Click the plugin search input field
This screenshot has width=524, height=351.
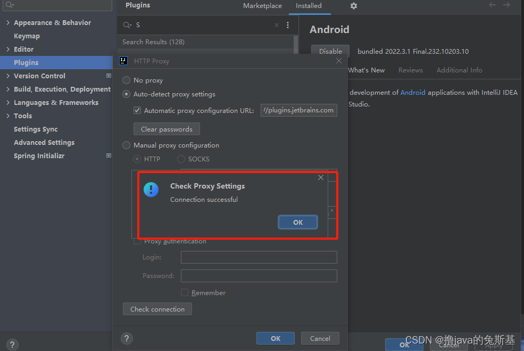203,25
